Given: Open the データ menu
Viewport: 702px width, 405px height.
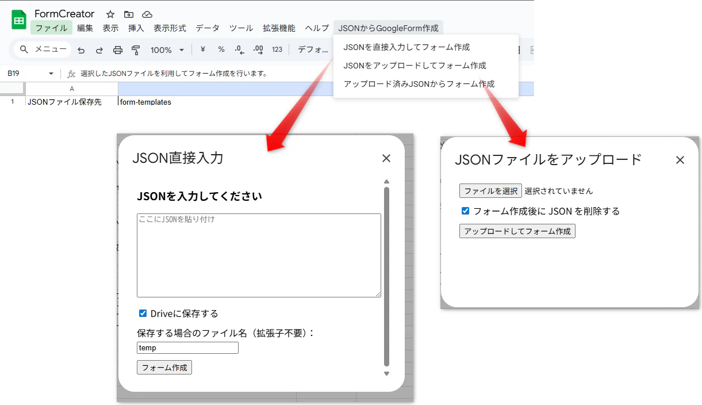Looking at the screenshot, I should (208, 28).
